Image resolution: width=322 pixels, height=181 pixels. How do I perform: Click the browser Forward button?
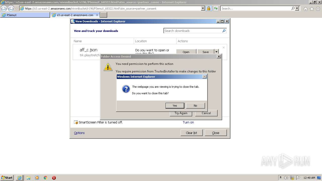11,8
